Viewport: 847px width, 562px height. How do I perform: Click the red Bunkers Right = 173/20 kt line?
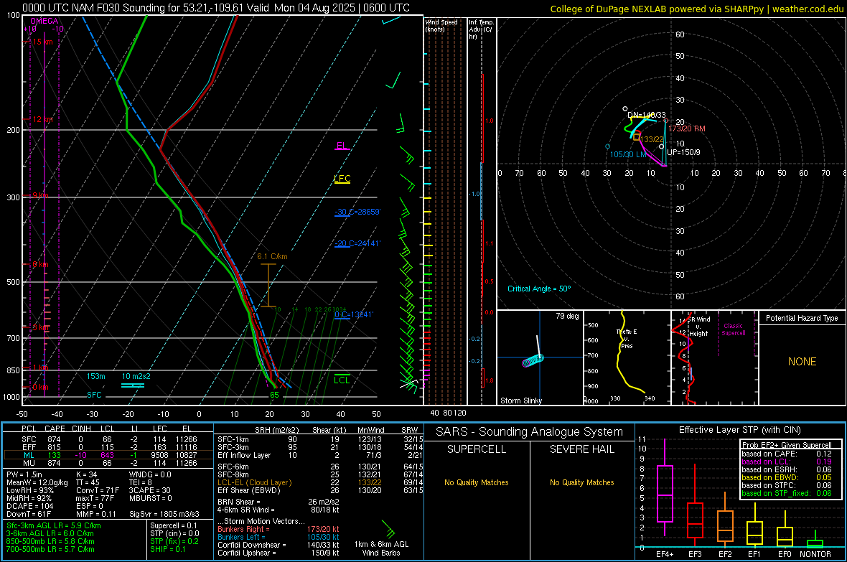(x=279, y=529)
